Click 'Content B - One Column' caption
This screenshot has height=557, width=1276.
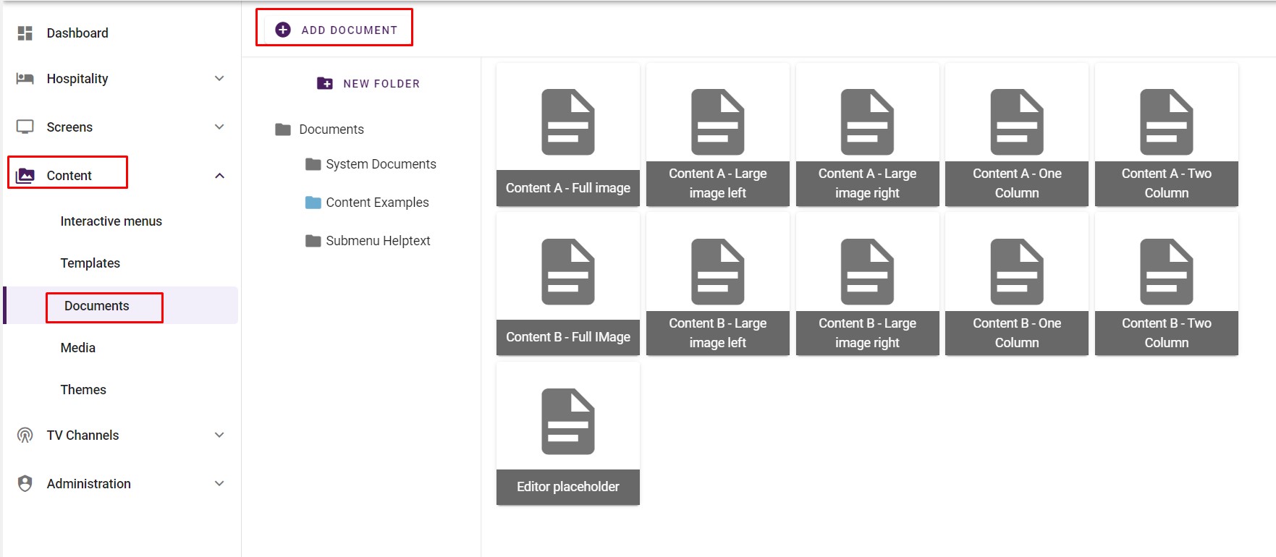coord(1017,333)
